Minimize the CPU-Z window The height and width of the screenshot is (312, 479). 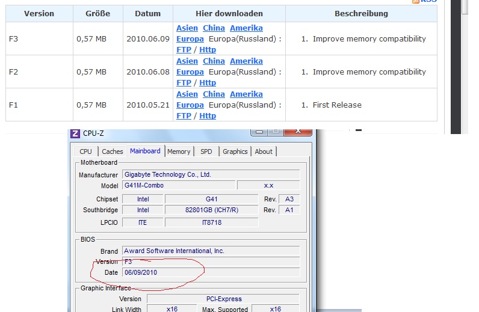[259, 132]
